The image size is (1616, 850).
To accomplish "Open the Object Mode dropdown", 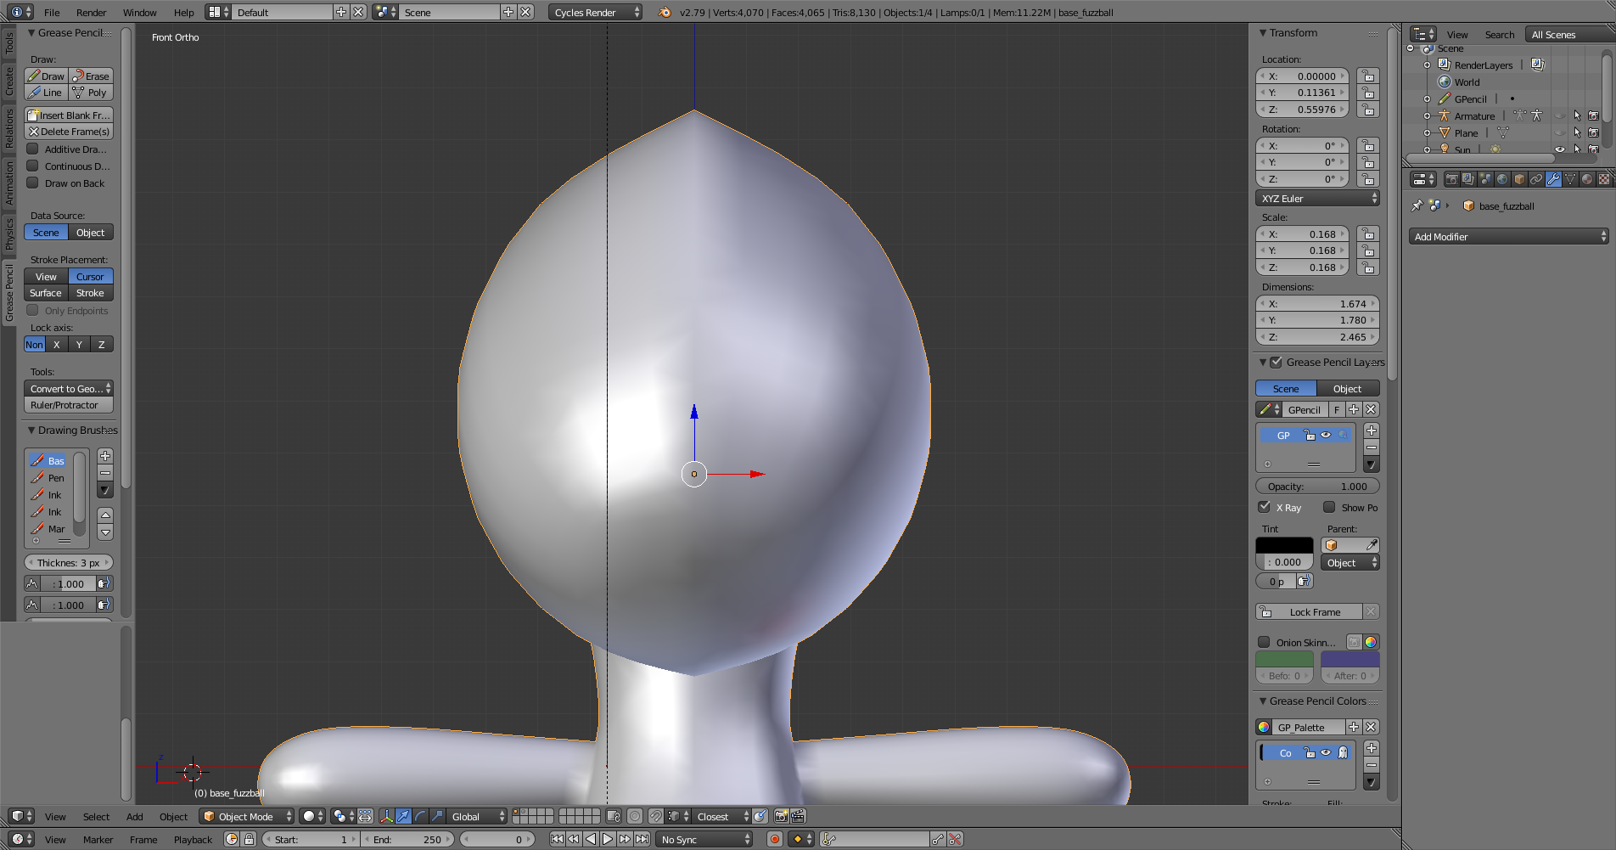I will pos(246,816).
